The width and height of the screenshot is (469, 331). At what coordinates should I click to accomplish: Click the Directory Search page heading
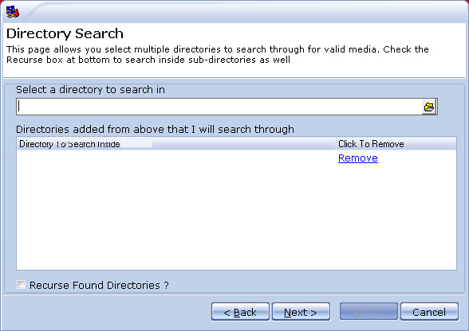[x=65, y=33]
